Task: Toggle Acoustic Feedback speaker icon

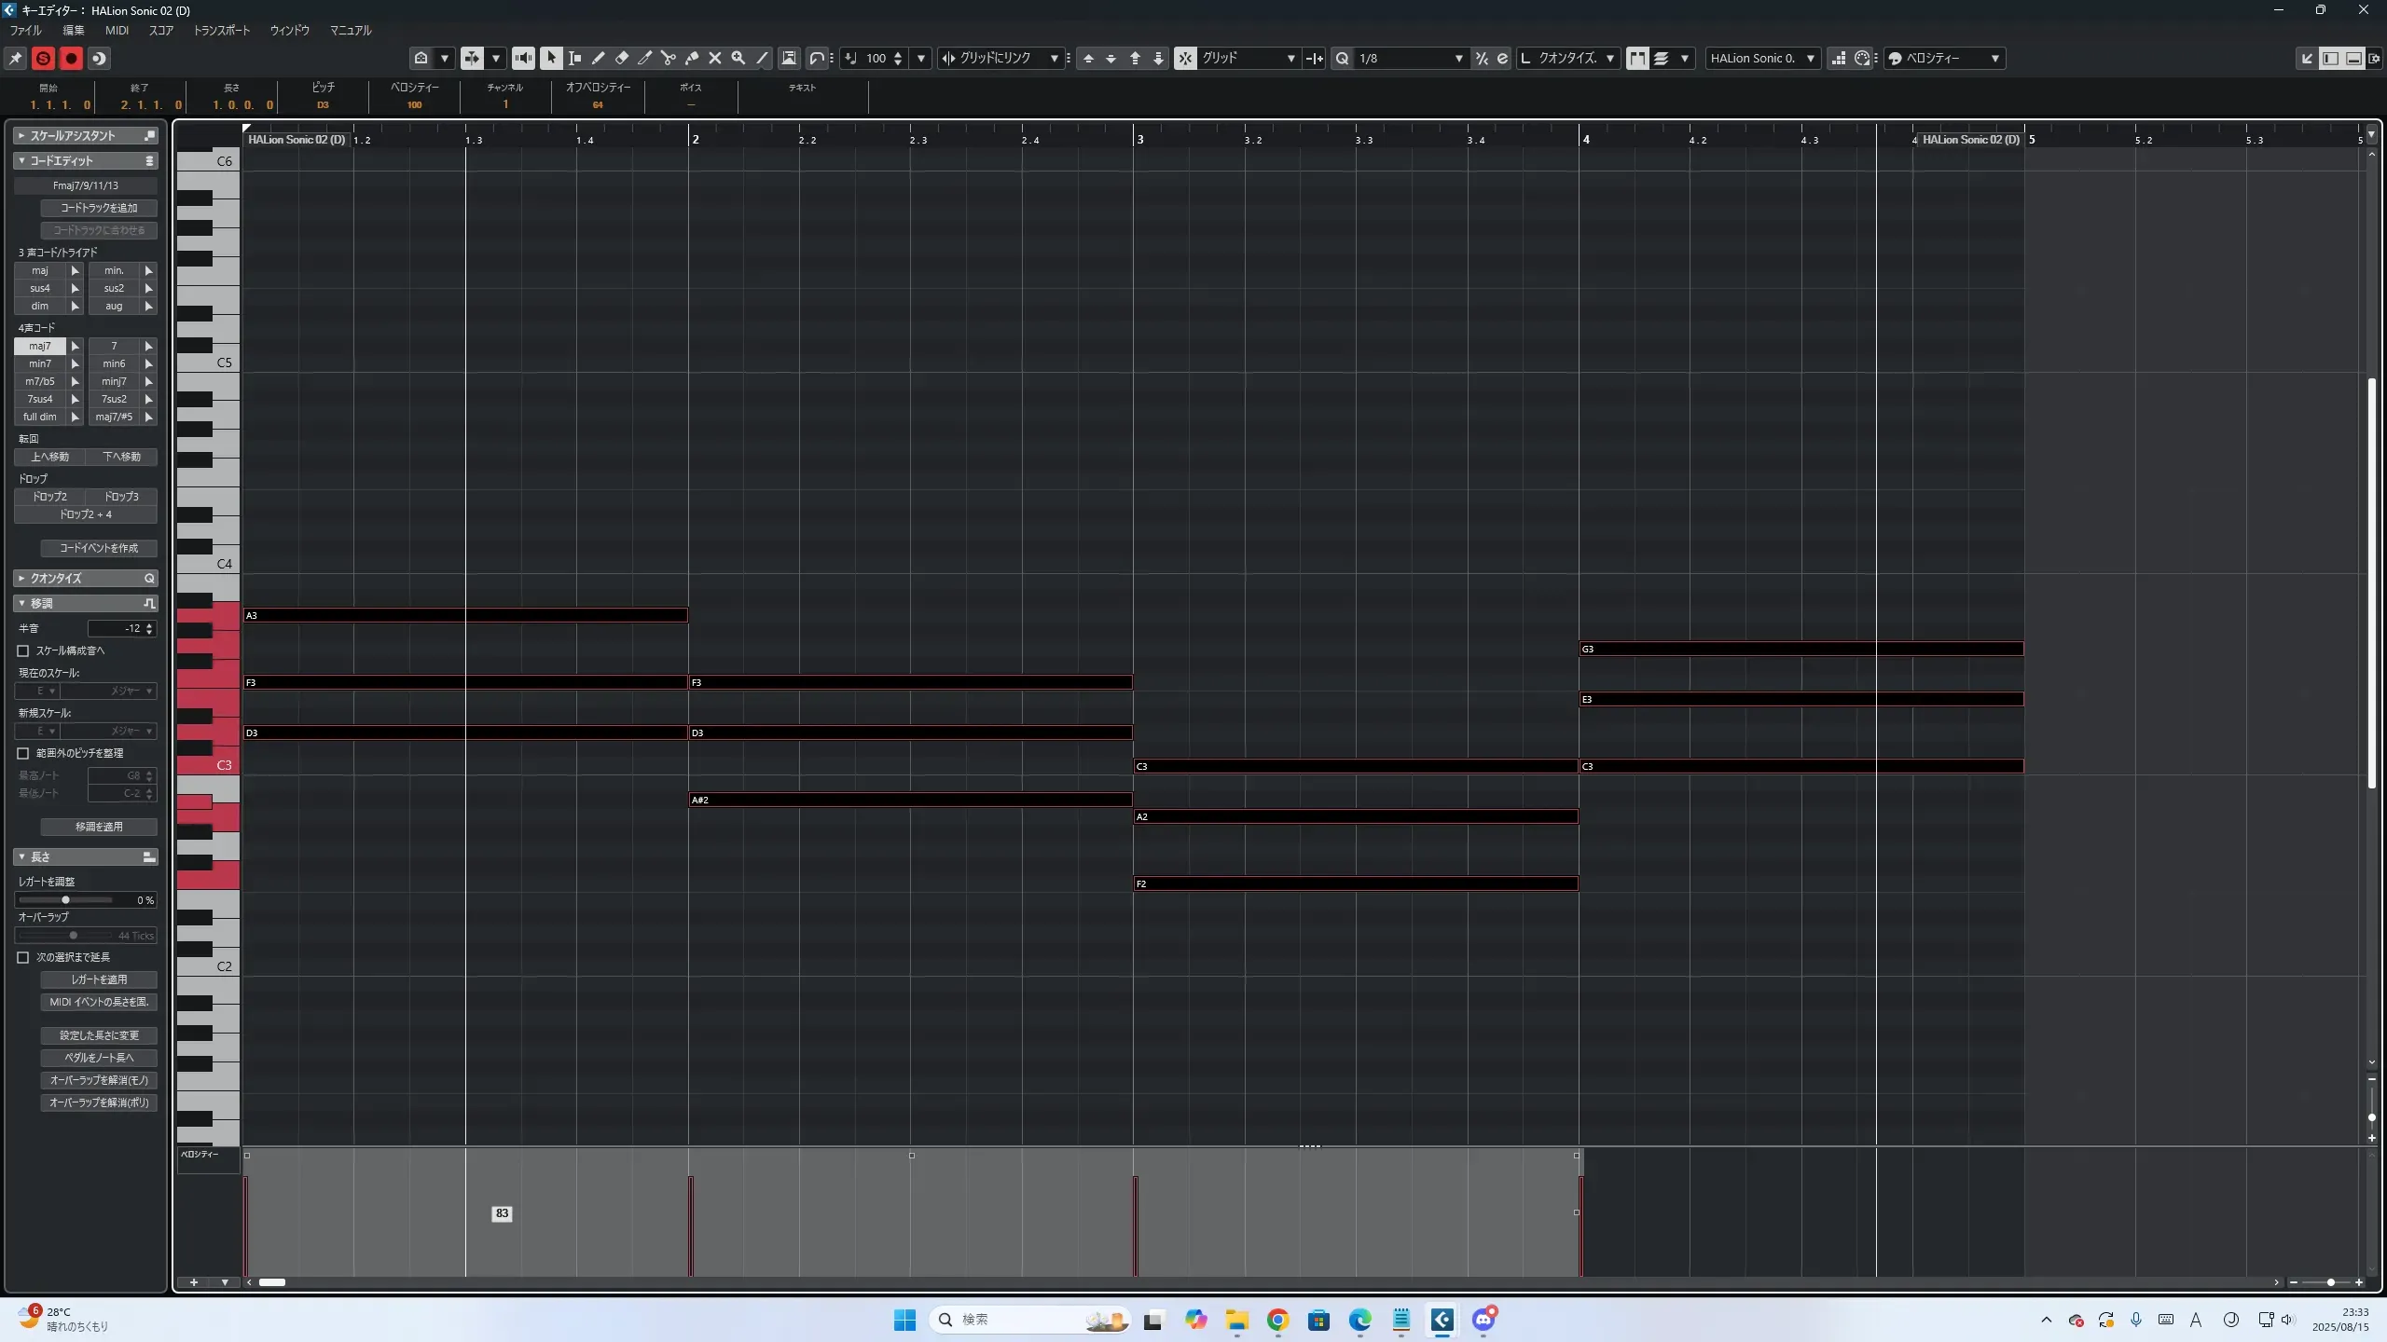Action: [x=523, y=58]
